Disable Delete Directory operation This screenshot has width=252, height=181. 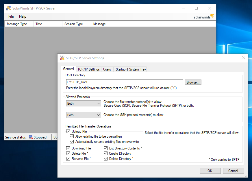tap(106, 159)
